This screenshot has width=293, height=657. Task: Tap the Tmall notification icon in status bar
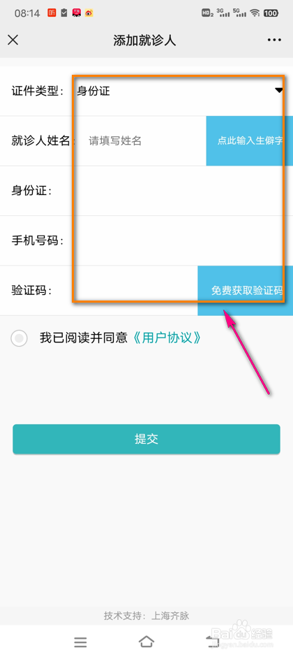[77, 13]
